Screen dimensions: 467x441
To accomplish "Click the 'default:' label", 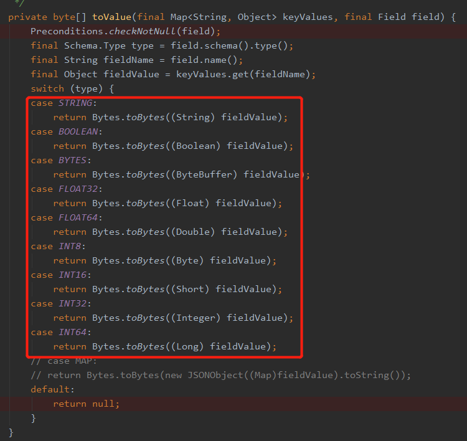I will [52, 389].
